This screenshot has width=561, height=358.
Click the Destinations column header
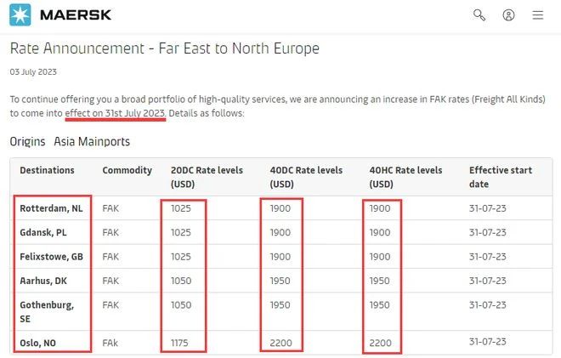tap(47, 170)
